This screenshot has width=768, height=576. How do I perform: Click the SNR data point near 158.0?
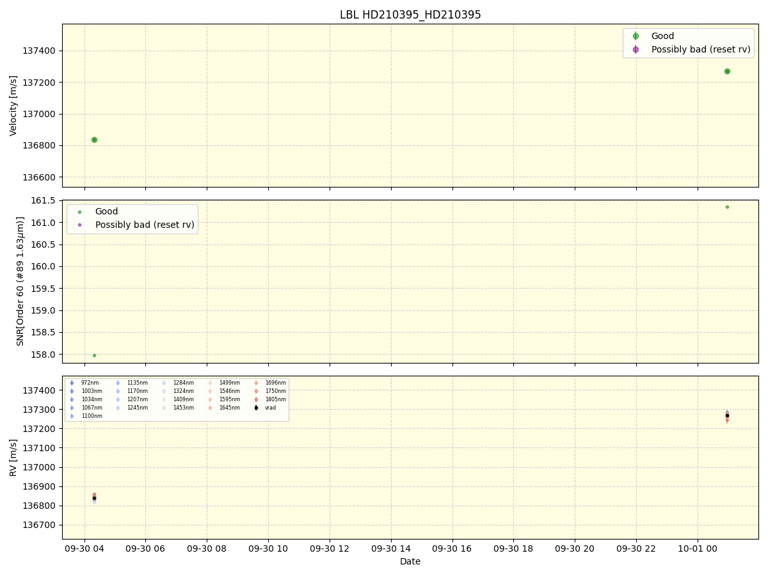[94, 355]
